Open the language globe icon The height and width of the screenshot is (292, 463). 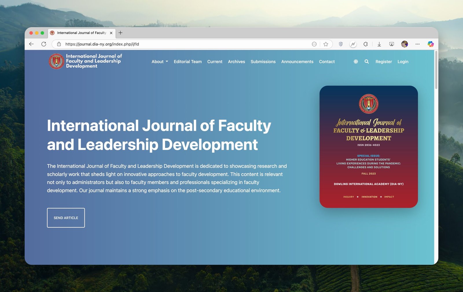(356, 62)
